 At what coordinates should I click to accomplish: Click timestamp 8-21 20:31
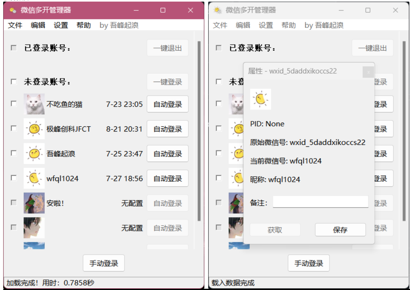coord(125,129)
